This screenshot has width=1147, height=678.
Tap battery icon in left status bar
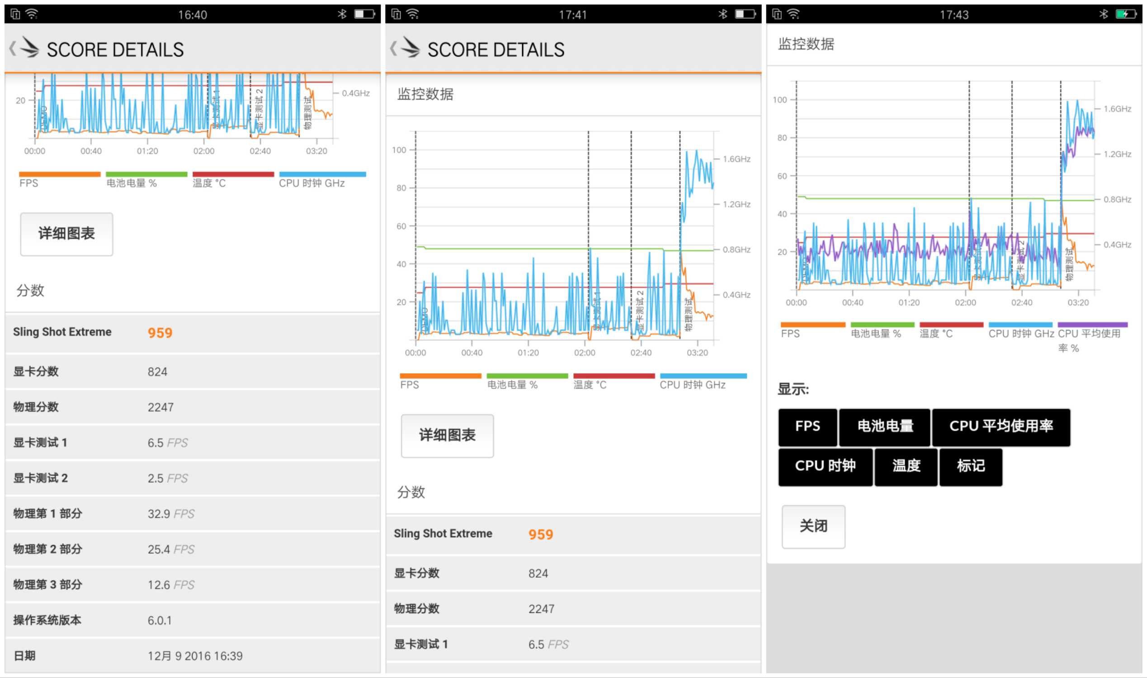(x=364, y=14)
